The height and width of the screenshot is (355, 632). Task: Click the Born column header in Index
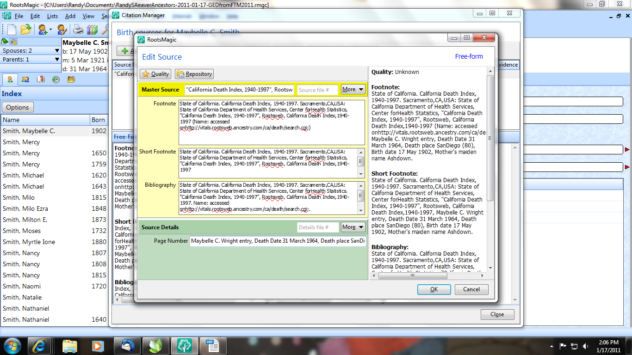pyautogui.click(x=99, y=120)
